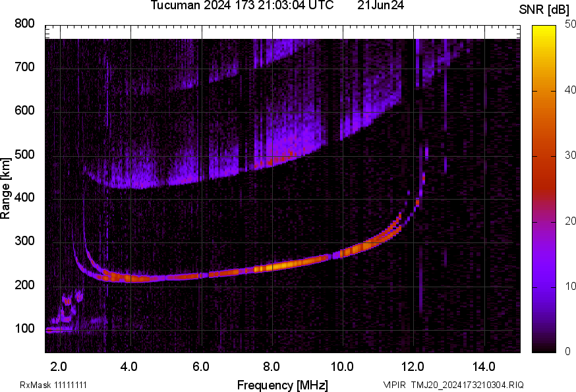576x392 pixels.
Task: Click the colorbar value '40'
Action: click(570, 90)
